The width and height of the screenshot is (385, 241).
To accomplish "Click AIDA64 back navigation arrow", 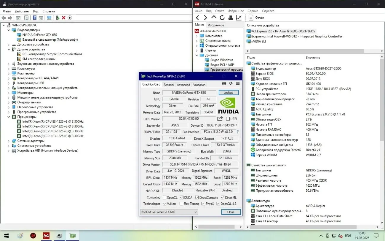I will 198,18.
